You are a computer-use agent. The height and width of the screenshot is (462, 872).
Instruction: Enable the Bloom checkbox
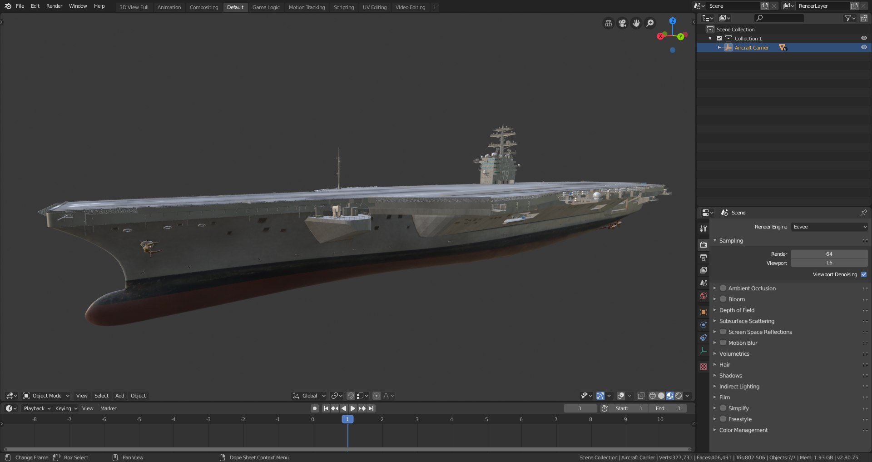[723, 299]
